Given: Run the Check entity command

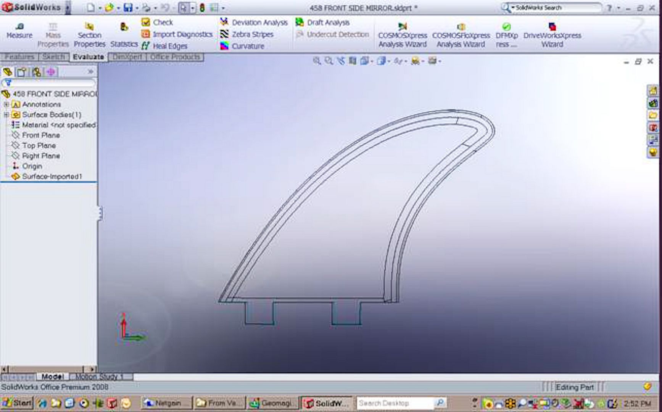Looking at the screenshot, I should (157, 22).
